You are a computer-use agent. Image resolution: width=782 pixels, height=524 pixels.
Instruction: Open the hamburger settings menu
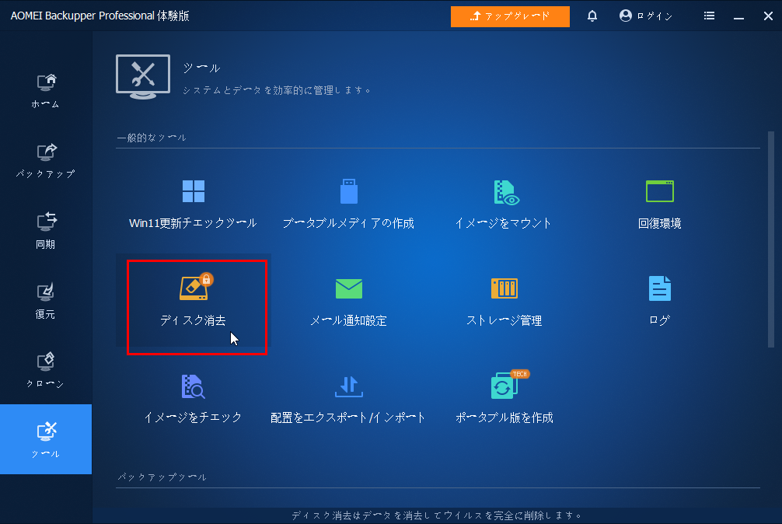(709, 16)
